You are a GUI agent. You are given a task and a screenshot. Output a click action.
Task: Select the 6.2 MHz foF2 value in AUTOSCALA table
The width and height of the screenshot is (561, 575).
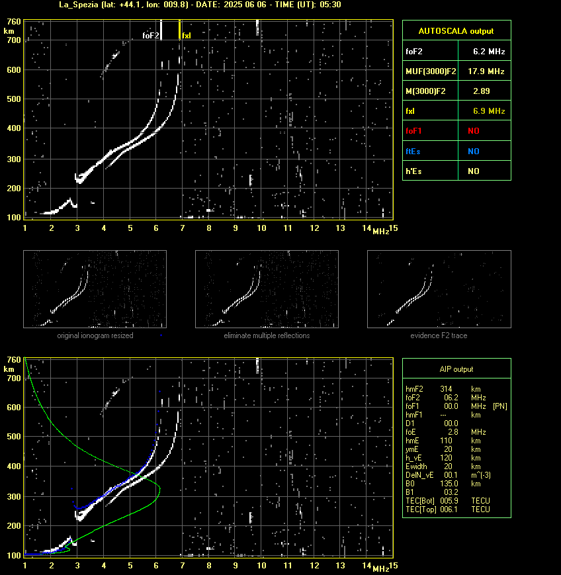click(x=489, y=52)
